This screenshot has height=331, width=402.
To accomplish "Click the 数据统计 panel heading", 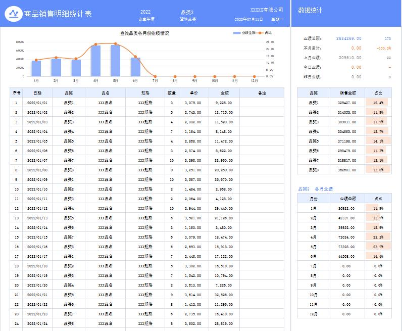I will click(x=310, y=10).
